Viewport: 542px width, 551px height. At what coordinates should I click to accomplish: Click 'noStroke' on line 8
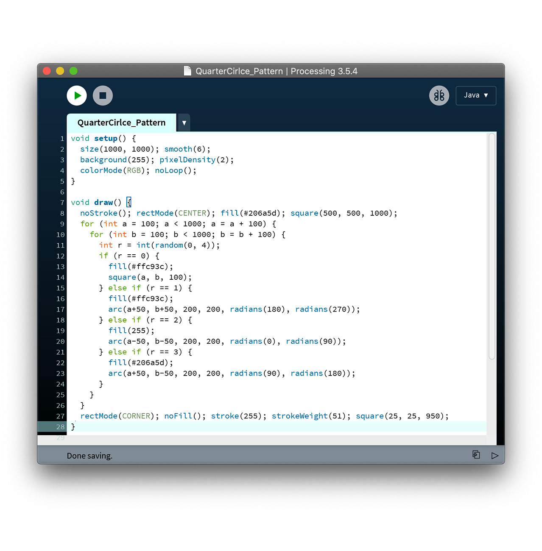[x=99, y=213]
